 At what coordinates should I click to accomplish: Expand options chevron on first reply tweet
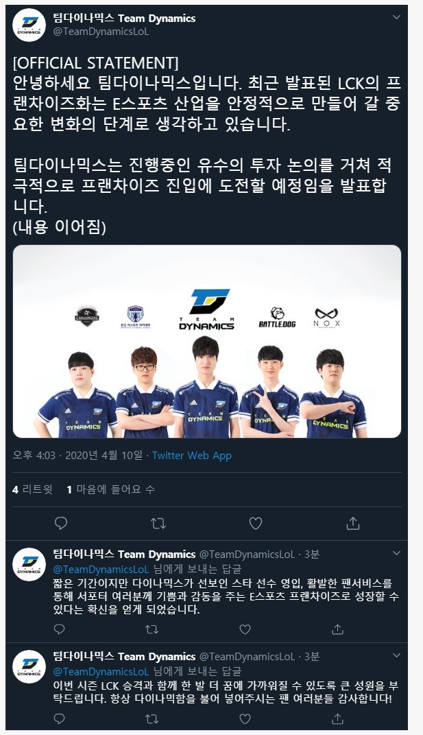pos(396,554)
